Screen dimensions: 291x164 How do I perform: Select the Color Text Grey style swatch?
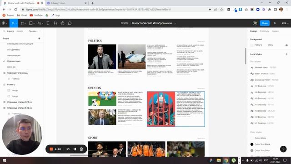click(252, 150)
